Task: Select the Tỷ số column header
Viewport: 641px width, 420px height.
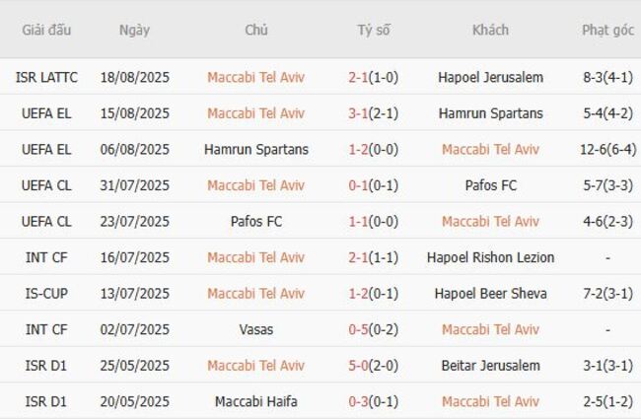Action: pos(373,30)
